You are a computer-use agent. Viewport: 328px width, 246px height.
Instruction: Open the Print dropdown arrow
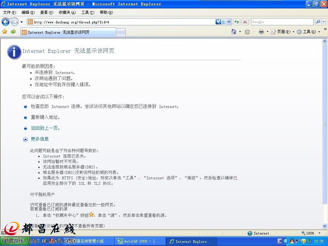point(267,32)
